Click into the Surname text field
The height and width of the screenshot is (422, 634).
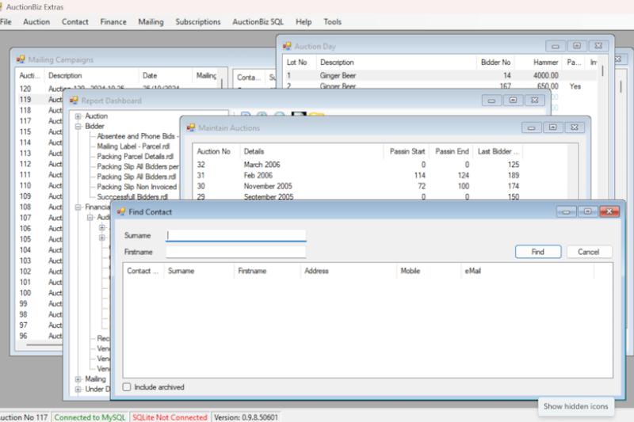[235, 235]
